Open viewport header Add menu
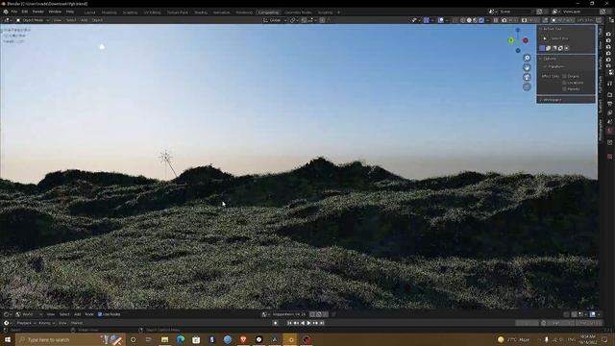This screenshot has height=346, width=615. (x=84, y=20)
